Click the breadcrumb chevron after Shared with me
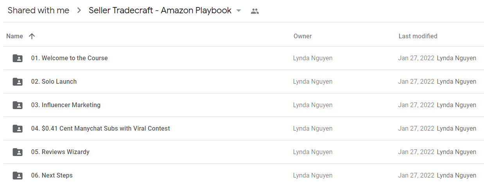 pyautogui.click(x=79, y=11)
